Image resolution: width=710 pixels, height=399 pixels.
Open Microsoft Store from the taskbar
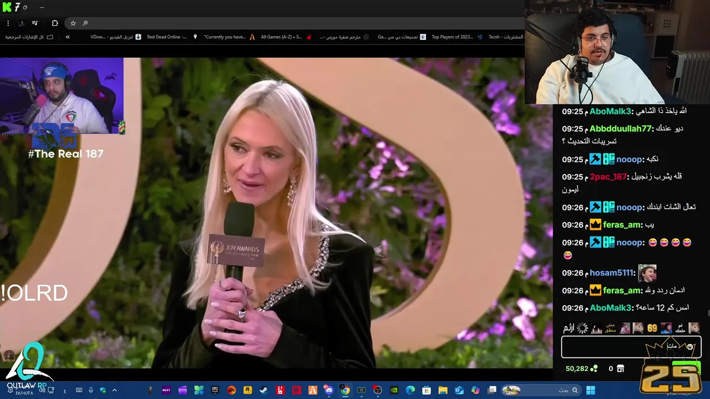(x=427, y=390)
